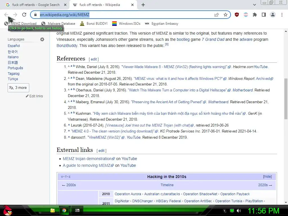The image size is (288, 216).
Task: Open the 7 Grand Dad link
Action: [213, 39]
